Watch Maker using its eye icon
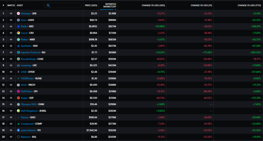This screenshot has height=141, width=263. point(11,40)
